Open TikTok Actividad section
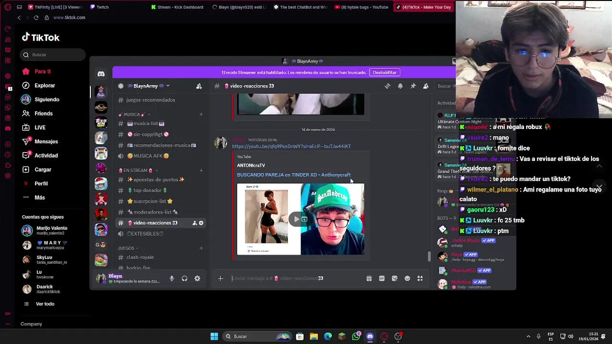This screenshot has width=612, height=344. (46, 156)
